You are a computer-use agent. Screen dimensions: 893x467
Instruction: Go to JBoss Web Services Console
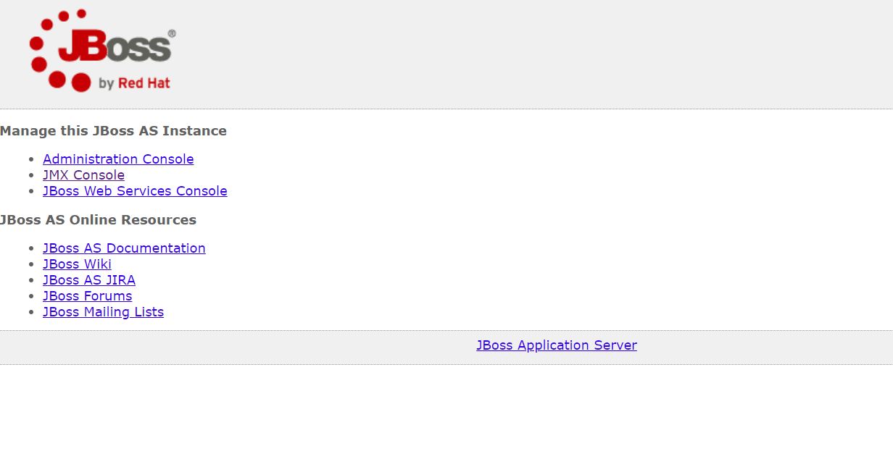coord(135,191)
